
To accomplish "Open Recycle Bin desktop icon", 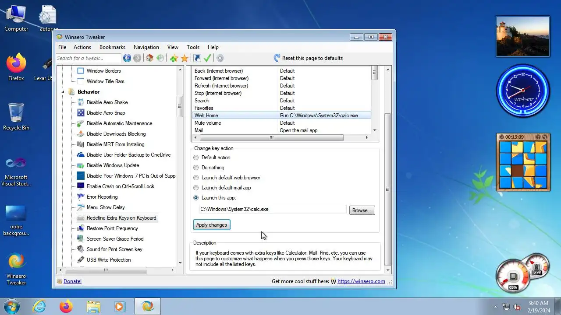I will pos(16,117).
